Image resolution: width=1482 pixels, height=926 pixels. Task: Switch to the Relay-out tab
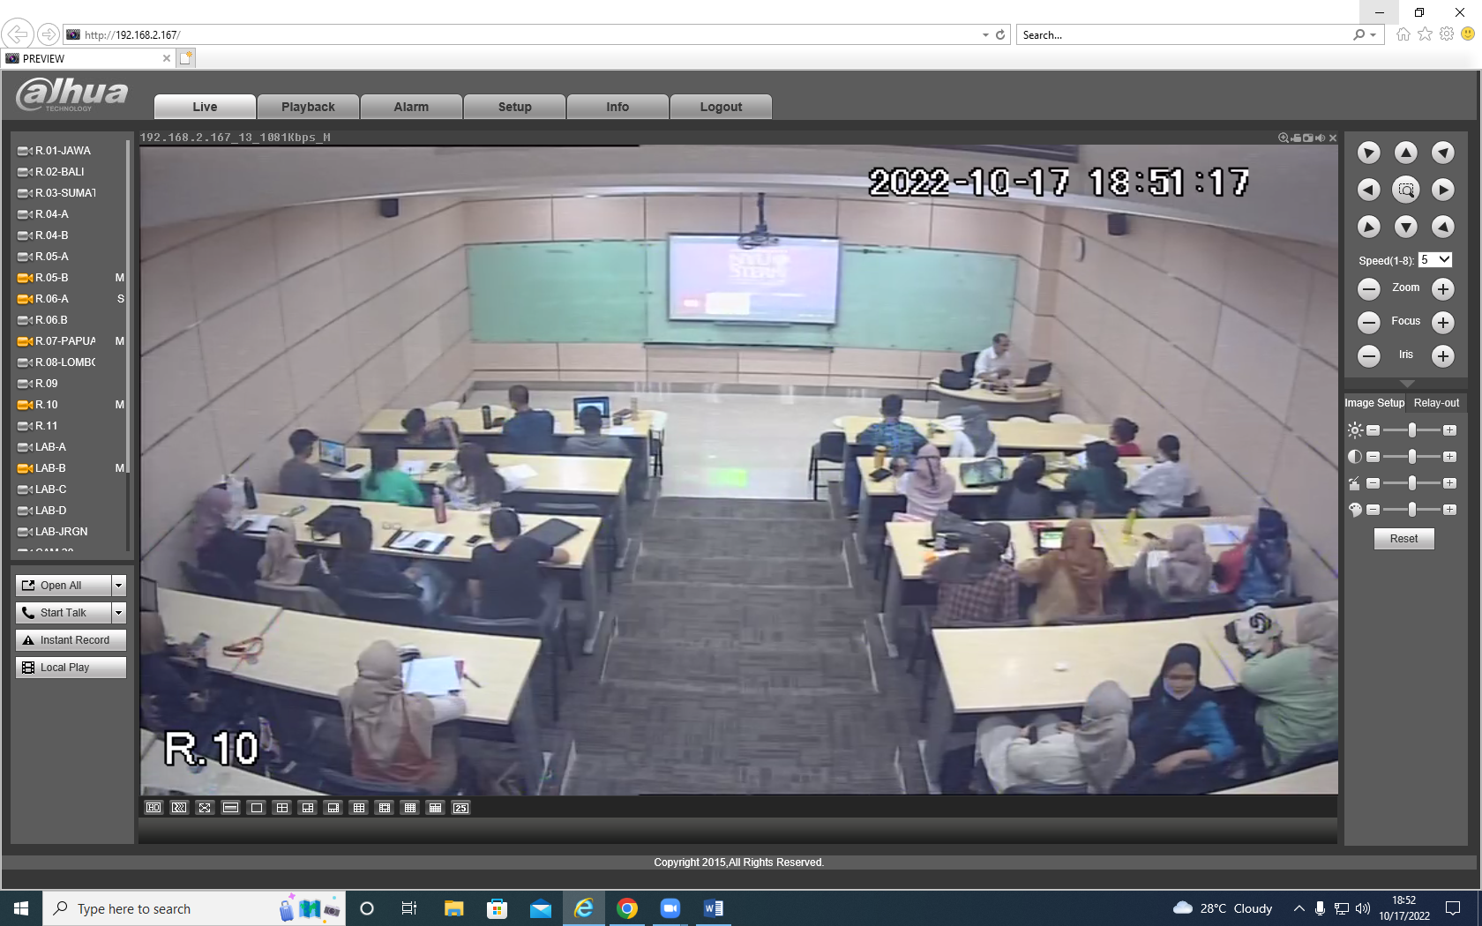[1436, 403]
